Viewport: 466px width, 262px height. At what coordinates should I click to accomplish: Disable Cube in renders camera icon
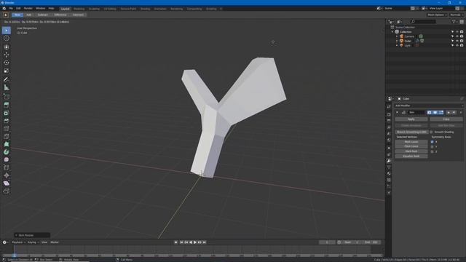click(462, 41)
